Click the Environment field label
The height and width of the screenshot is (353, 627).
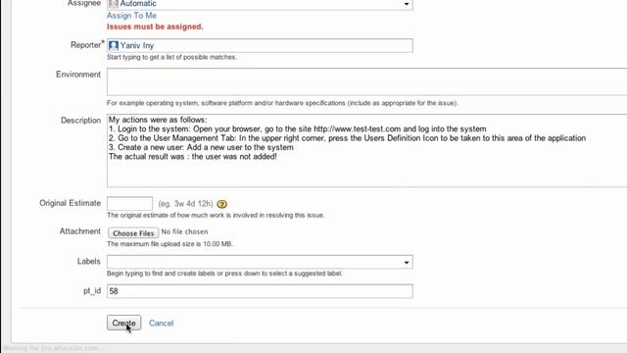pos(78,75)
